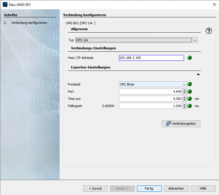
Task: Collapse the Experten-Einstellungen section arrow
Action: pyautogui.click(x=198, y=74)
